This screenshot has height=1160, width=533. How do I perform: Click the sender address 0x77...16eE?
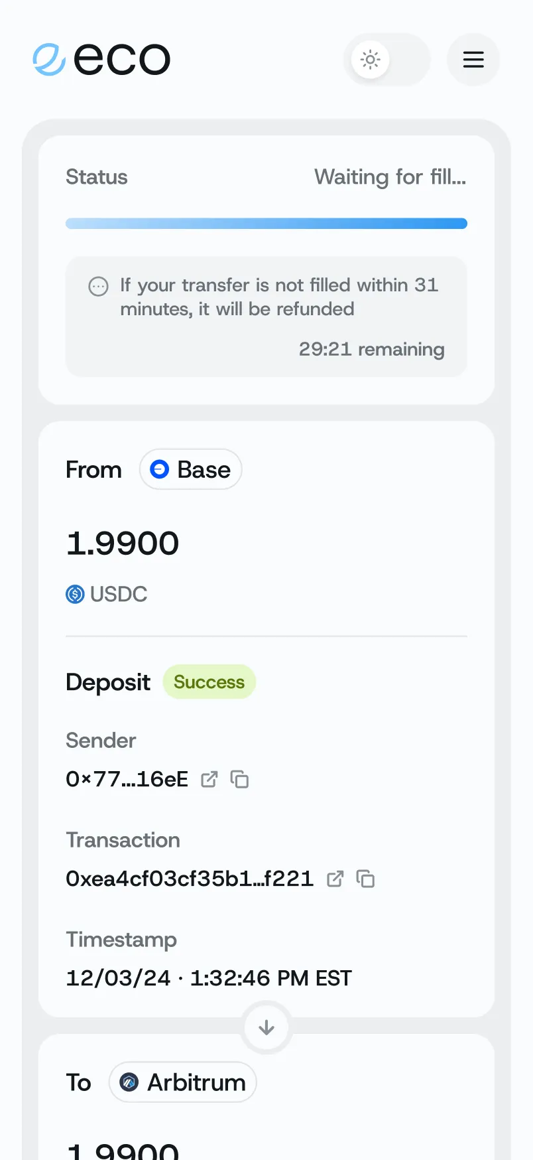(127, 779)
